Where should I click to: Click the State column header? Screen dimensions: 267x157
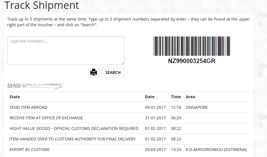(x=15, y=97)
